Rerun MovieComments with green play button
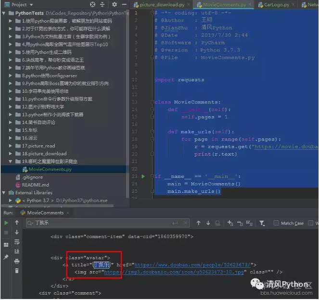Image resolution: width=319 pixels, height=300 pixels. click(x=6, y=223)
